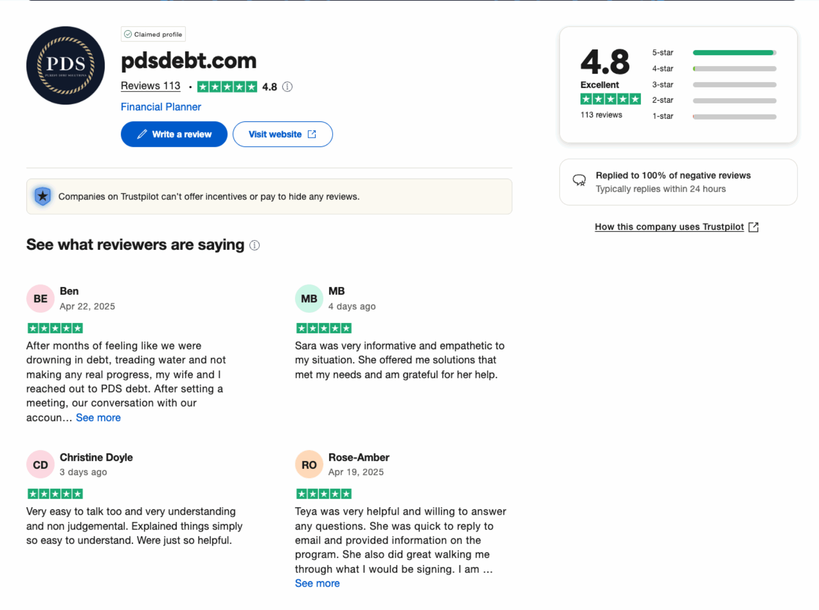819x610 pixels.
Task: Click How this company uses Trustpilot
Action: [x=669, y=227]
